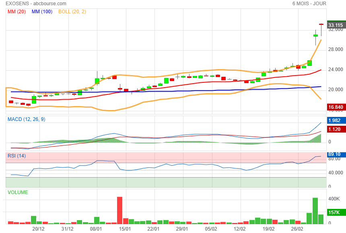The height and width of the screenshot is (233, 346).
Task: Click the MACD value tag 1.982
Action: point(336,121)
